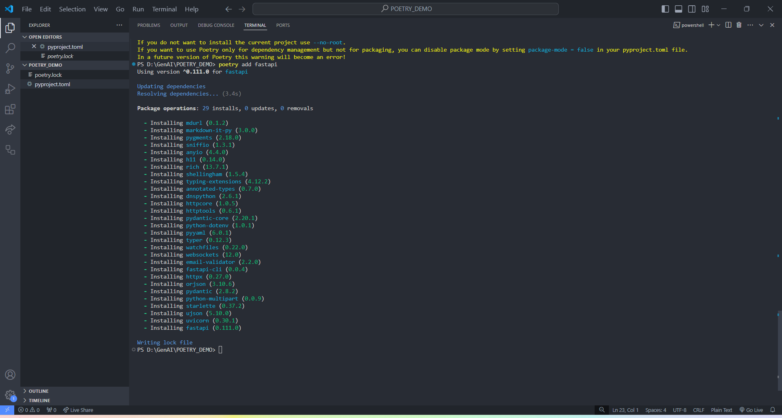Open the Selection menu
Viewport: 782px width, 418px height.
[72, 9]
